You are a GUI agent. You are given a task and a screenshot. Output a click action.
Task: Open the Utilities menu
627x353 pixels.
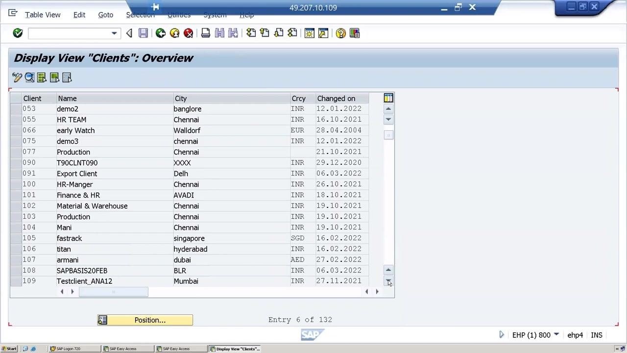(x=179, y=15)
